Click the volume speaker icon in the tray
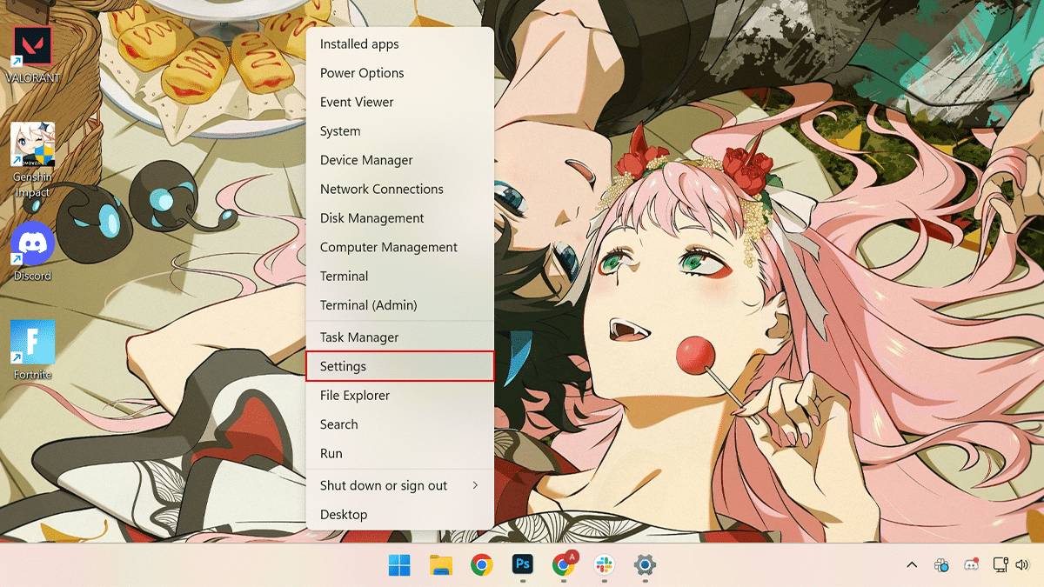Image resolution: width=1044 pixels, height=587 pixels. (1023, 565)
